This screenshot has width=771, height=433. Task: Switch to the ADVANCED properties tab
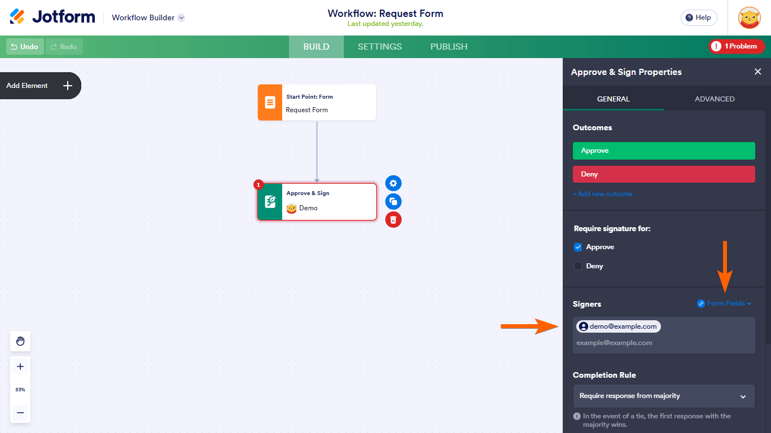[x=715, y=99]
